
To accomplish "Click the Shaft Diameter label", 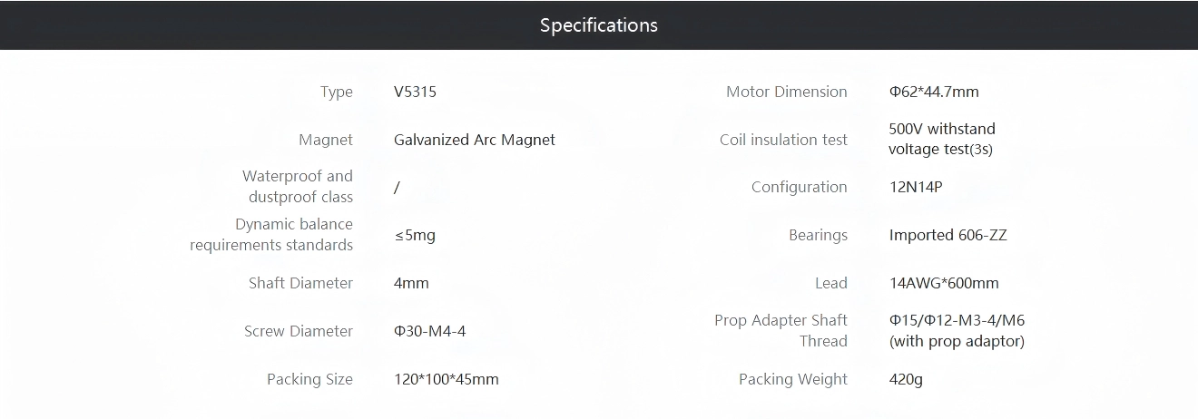I will [x=300, y=283].
